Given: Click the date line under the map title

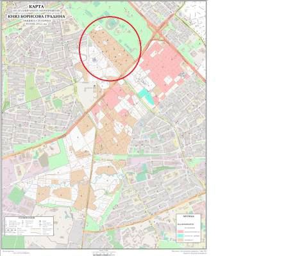Looking at the screenshot, I should pos(37,24).
